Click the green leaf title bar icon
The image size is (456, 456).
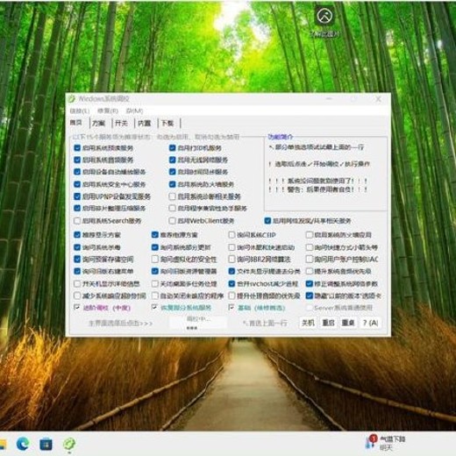tap(71, 99)
